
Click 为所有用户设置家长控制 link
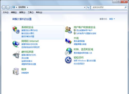[86, 33]
